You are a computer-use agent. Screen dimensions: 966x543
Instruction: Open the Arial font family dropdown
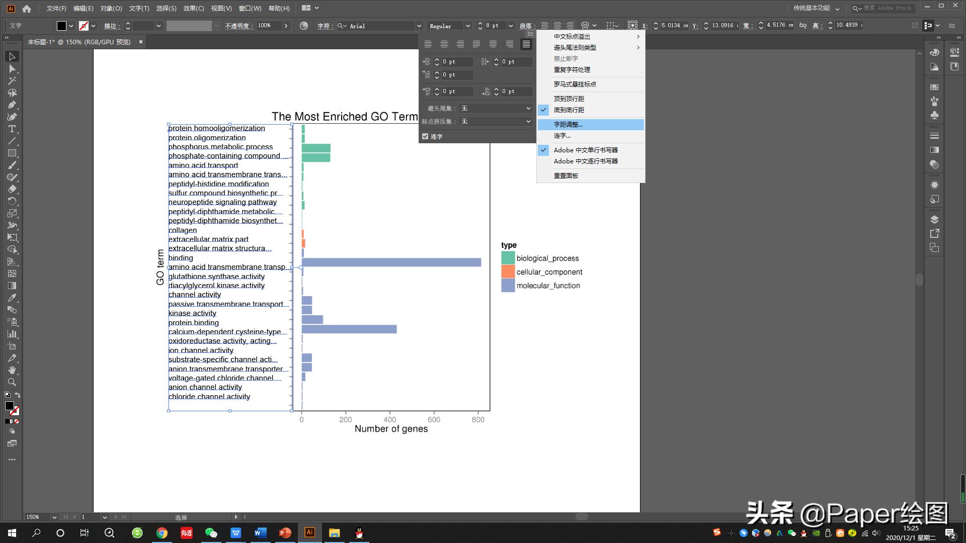(419, 26)
